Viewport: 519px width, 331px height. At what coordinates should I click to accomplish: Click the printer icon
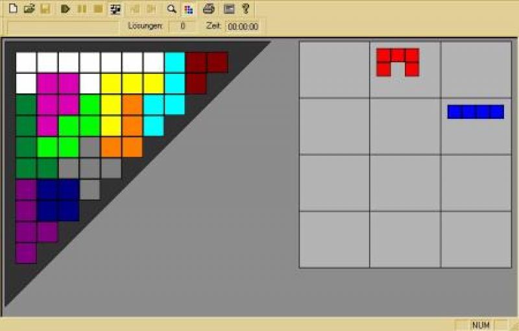coord(209,9)
